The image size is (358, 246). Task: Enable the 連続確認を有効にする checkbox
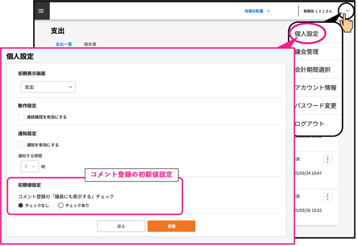tap(21, 117)
